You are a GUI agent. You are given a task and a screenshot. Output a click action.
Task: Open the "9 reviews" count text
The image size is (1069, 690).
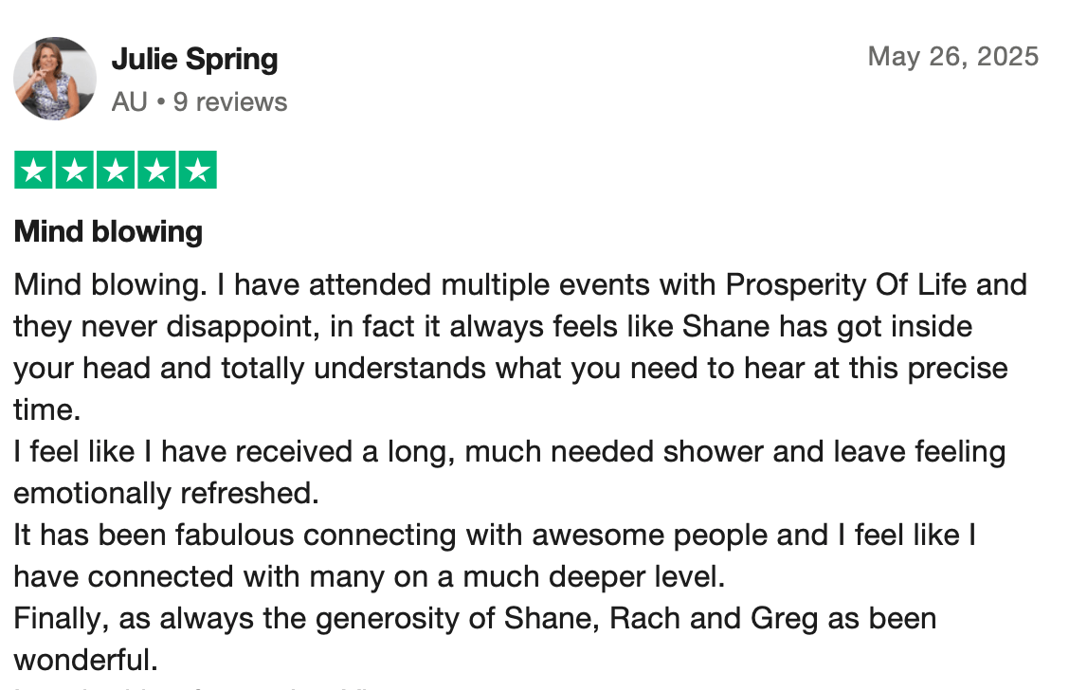[230, 101]
